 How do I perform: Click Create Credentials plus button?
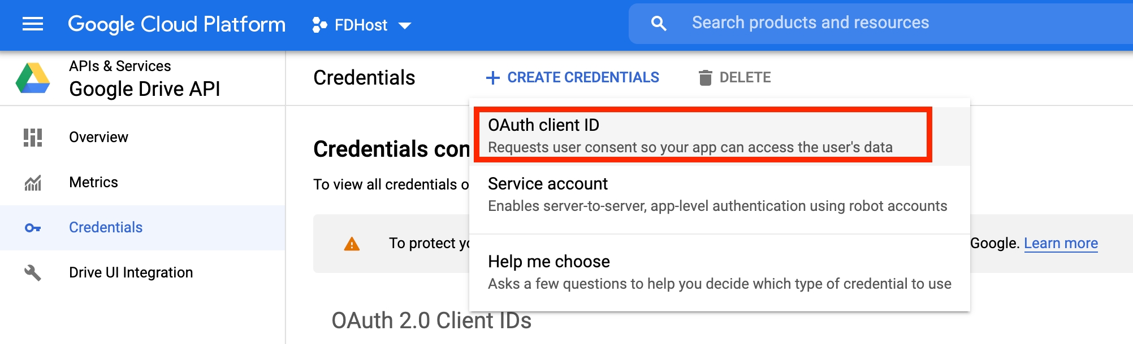[x=573, y=78]
